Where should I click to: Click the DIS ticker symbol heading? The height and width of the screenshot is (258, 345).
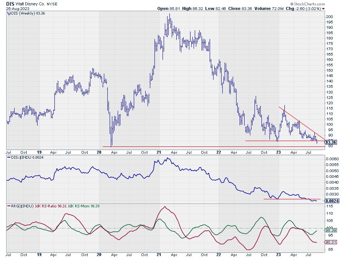pyautogui.click(x=10, y=3)
